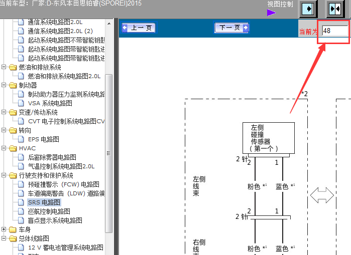
Task: Open 燃油和排放系统电路图2.0L document
Action: coord(64,76)
